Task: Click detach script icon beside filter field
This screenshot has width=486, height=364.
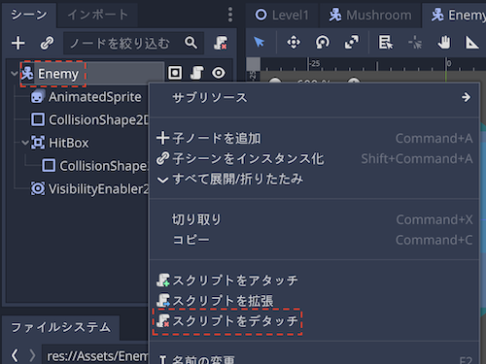Action: click(221, 43)
